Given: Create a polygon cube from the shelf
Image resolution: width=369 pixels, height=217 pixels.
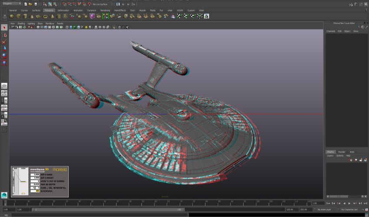Looking at the screenshot, I should coord(18,16).
